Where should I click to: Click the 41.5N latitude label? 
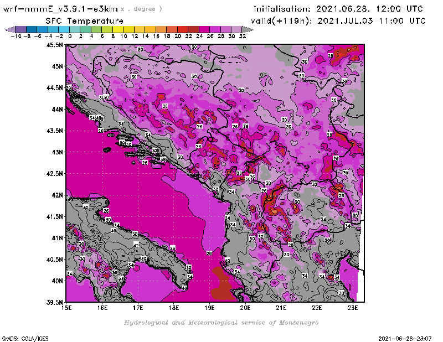54,216
